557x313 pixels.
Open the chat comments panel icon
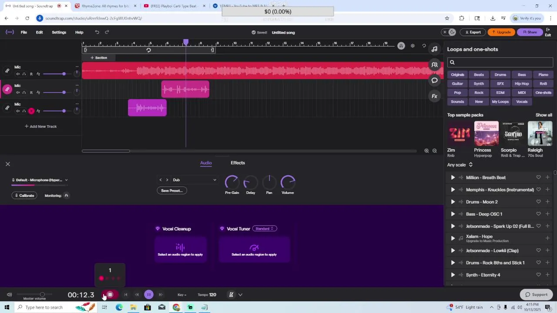point(434,80)
